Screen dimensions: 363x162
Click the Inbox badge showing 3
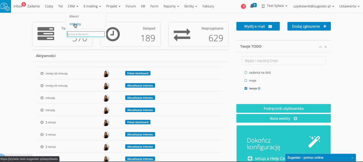(x=24, y=4)
